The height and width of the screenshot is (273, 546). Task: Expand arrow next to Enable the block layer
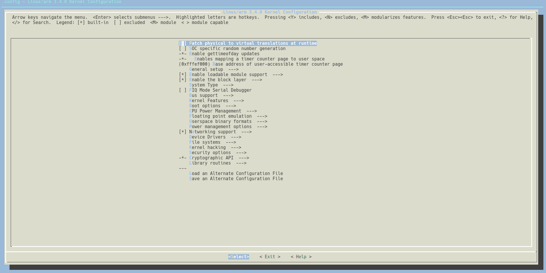257,80
